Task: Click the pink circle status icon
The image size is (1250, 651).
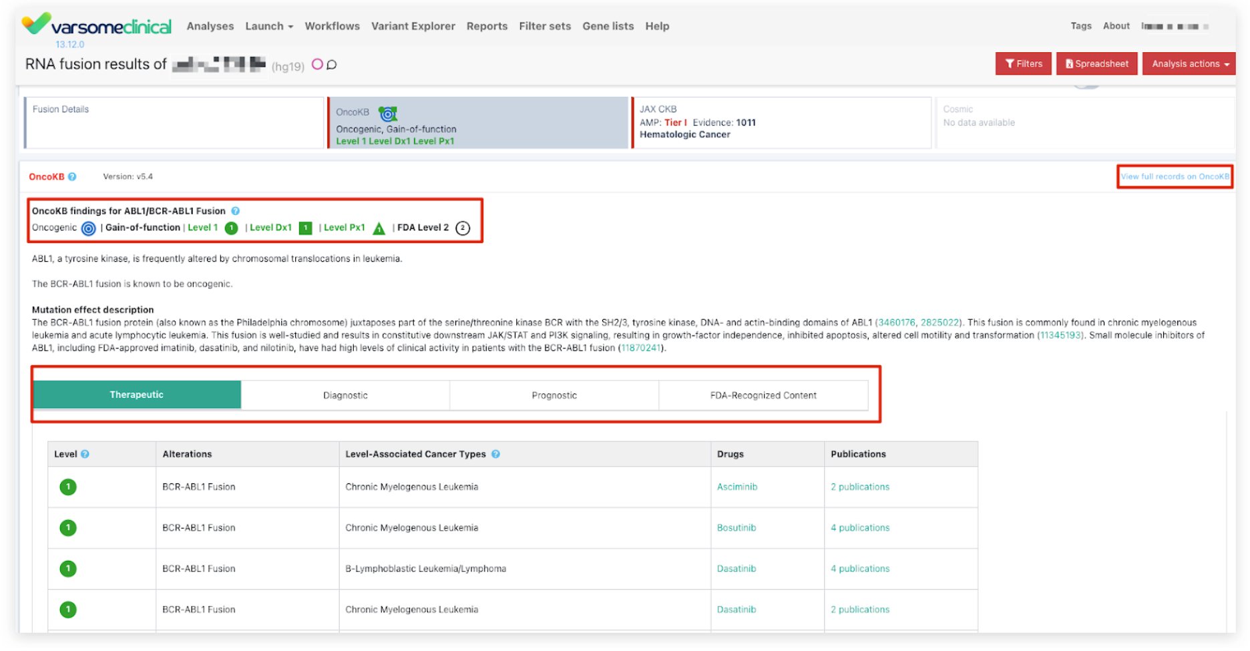Action: 317,64
